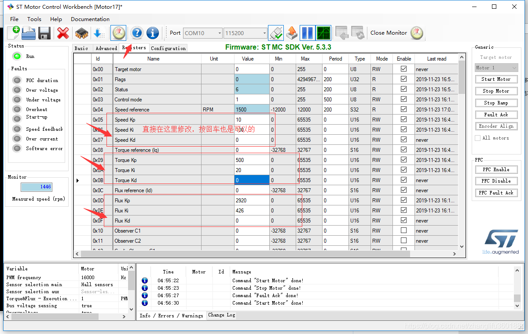Toggle Enable checkbox for Target motor row
528x334 pixels.
click(403, 69)
